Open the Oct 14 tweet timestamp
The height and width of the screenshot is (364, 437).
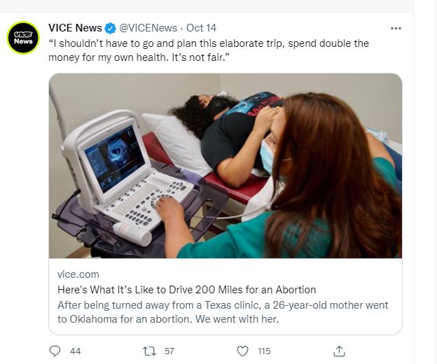(x=201, y=28)
